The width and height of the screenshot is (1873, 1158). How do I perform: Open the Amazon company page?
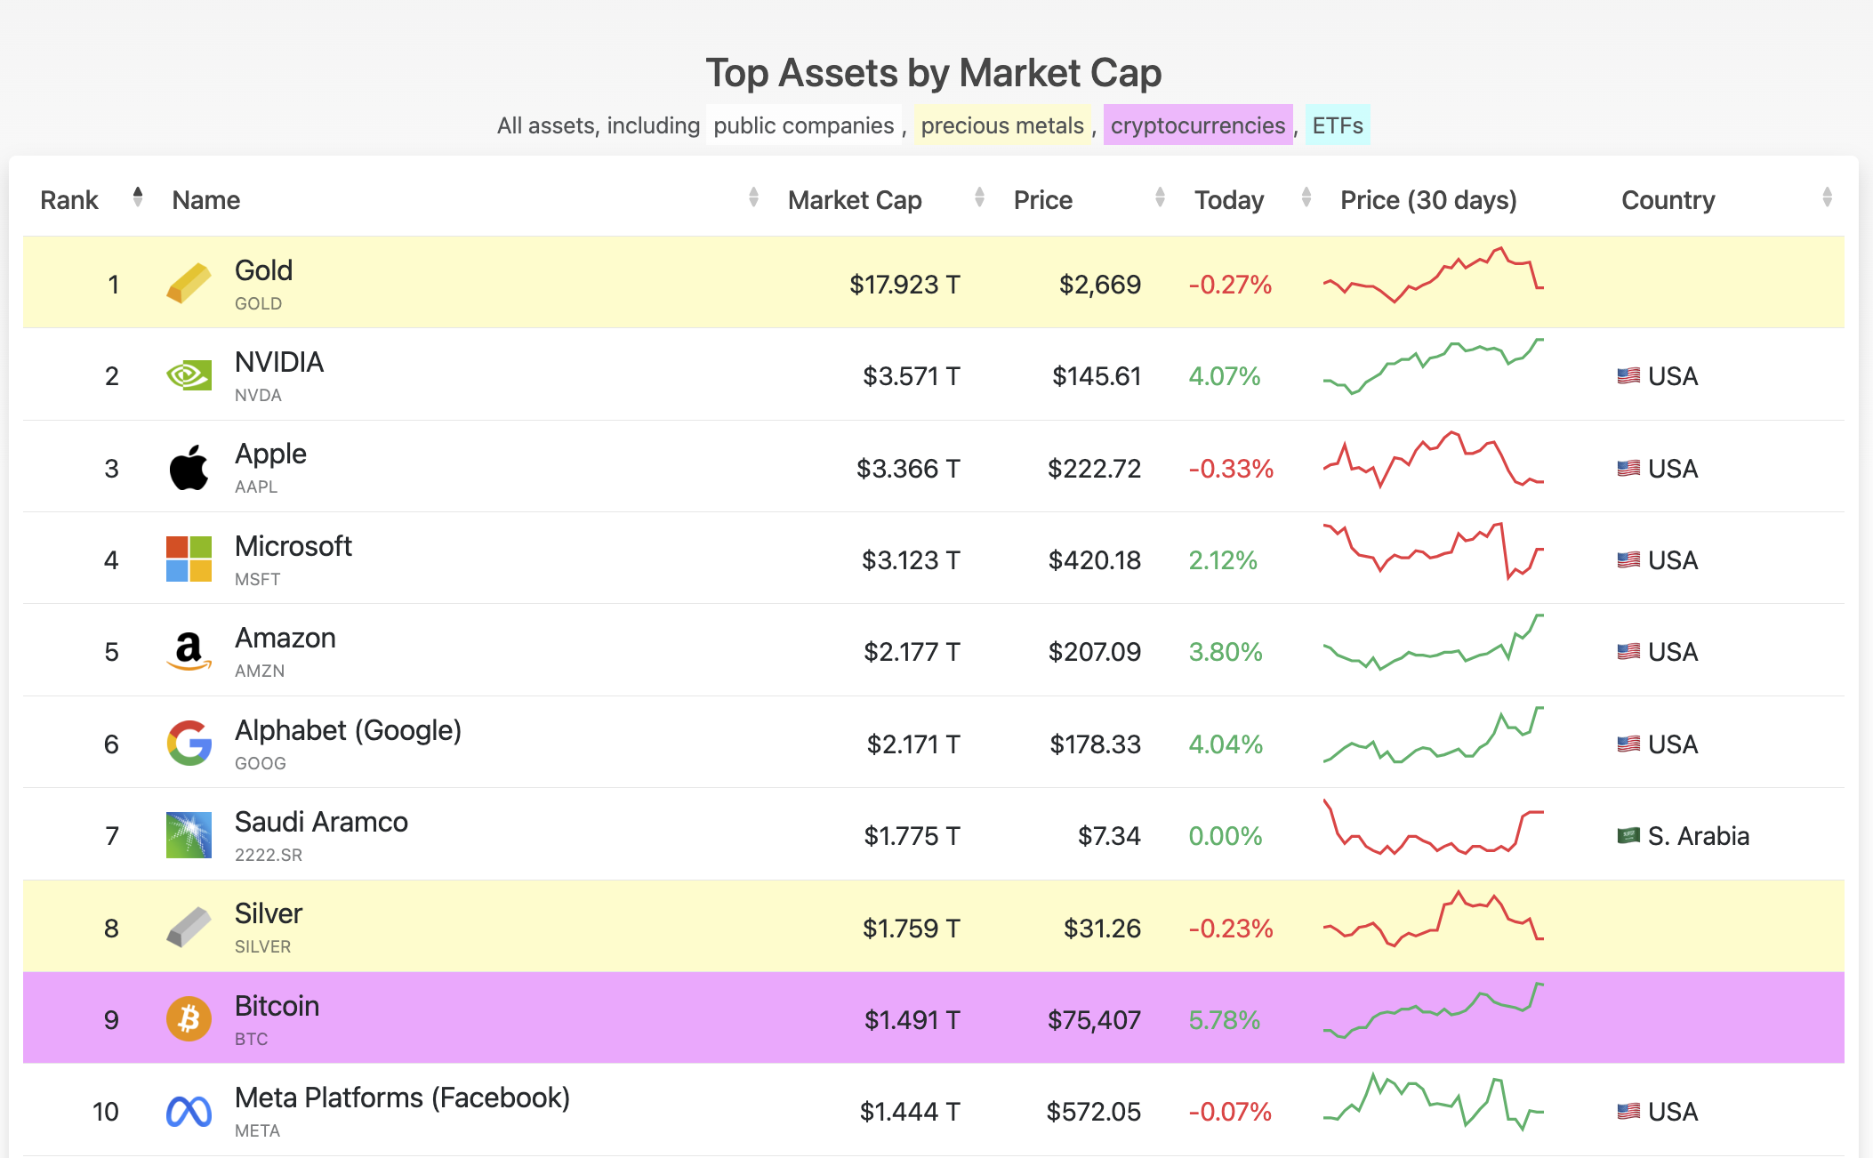tap(285, 638)
